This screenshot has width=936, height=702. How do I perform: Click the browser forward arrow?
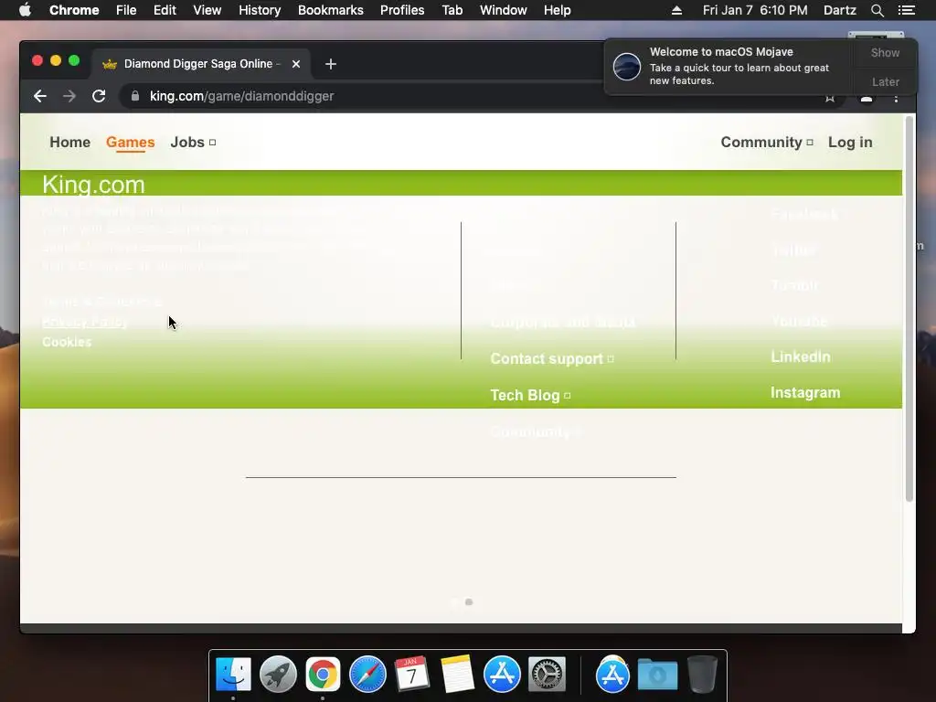pyautogui.click(x=69, y=96)
